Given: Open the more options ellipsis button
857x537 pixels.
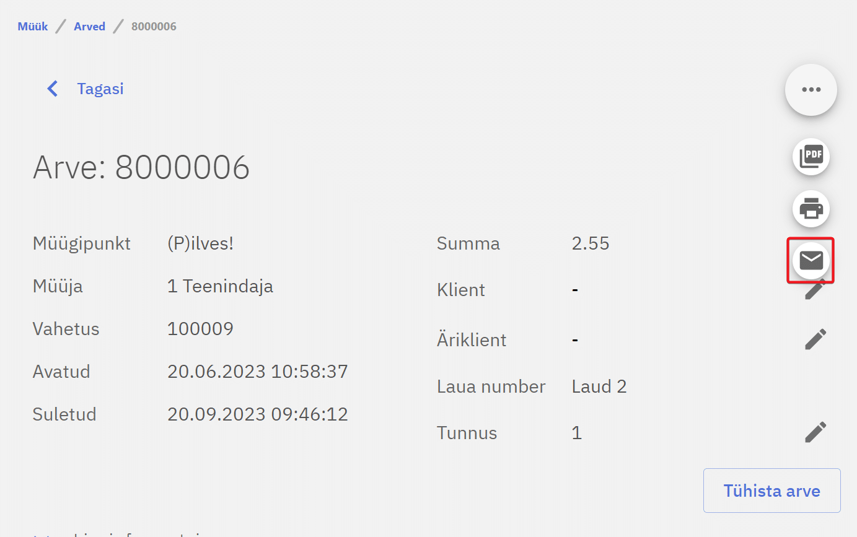Looking at the screenshot, I should pos(811,90).
